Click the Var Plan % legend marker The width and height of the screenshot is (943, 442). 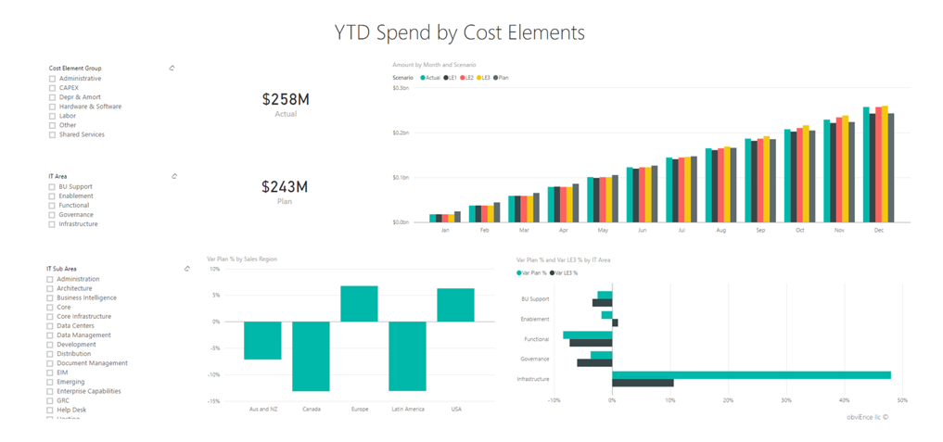pyautogui.click(x=519, y=272)
